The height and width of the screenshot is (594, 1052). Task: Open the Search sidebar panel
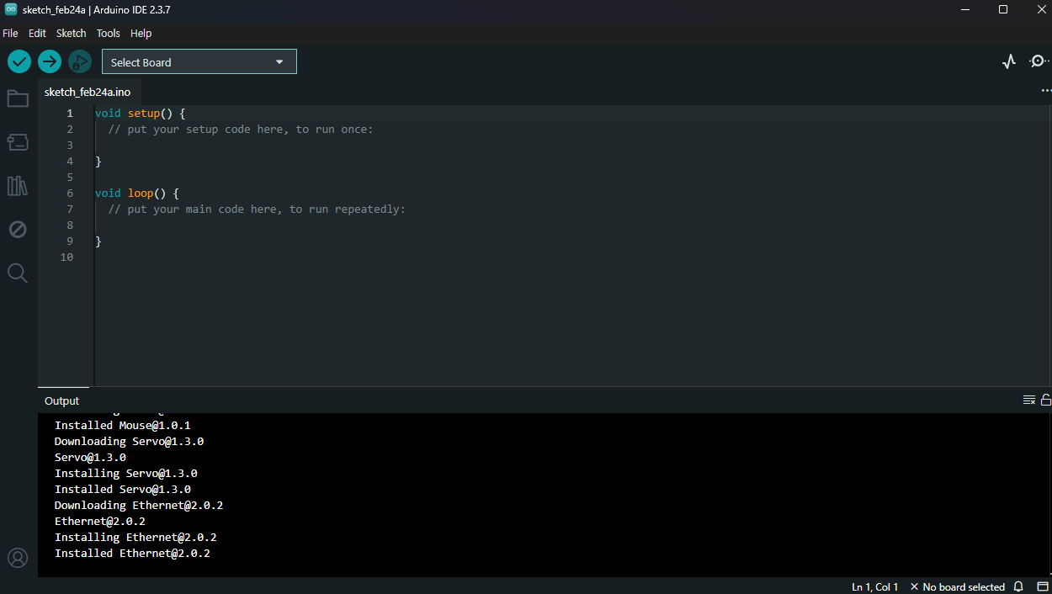tap(18, 273)
